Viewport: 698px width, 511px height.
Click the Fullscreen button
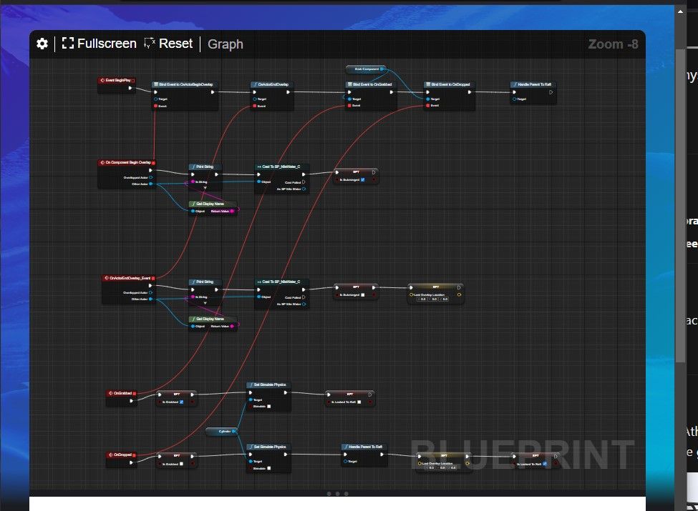[x=99, y=44]
